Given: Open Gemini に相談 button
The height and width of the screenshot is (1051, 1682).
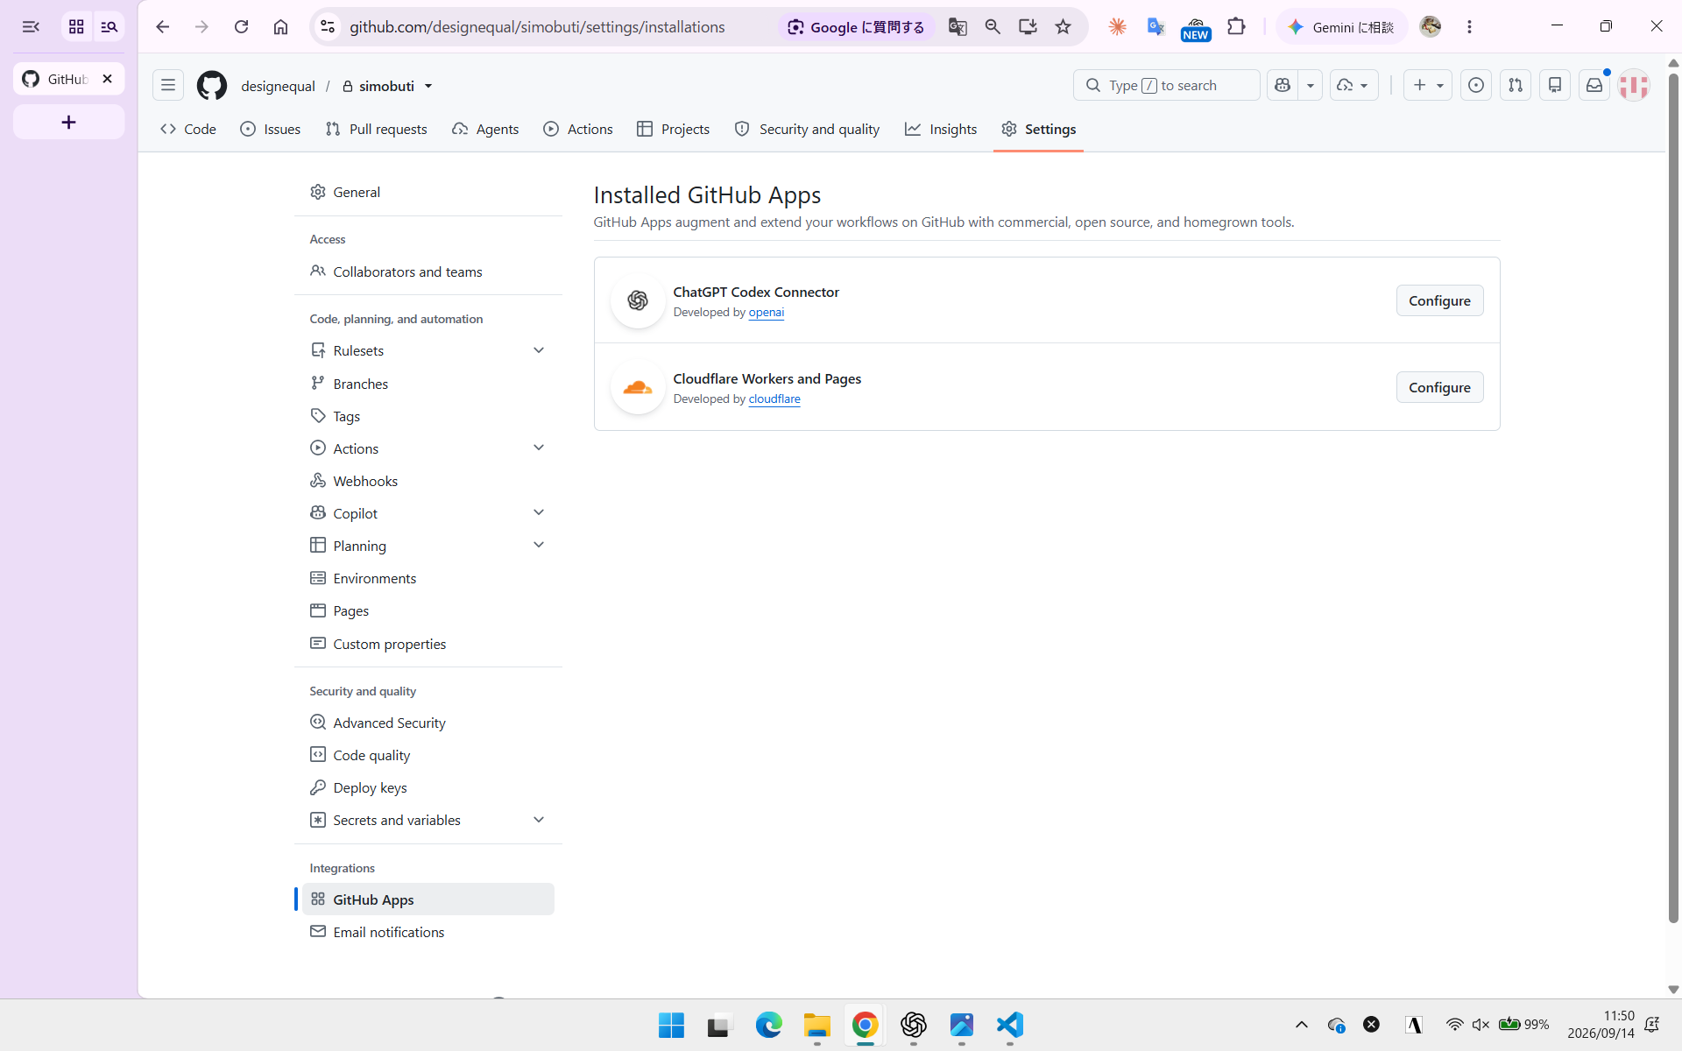Looking at the screenshot, I should [x=1341, y=27].
